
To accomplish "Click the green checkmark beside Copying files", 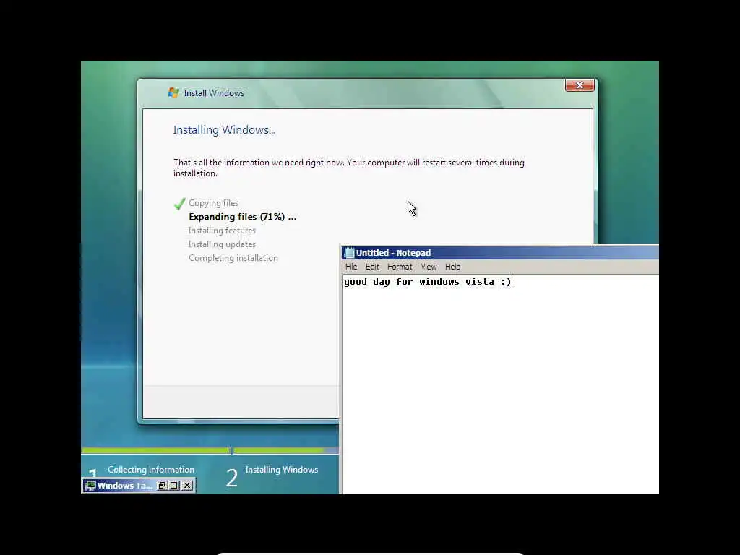I will pos(179,203).
